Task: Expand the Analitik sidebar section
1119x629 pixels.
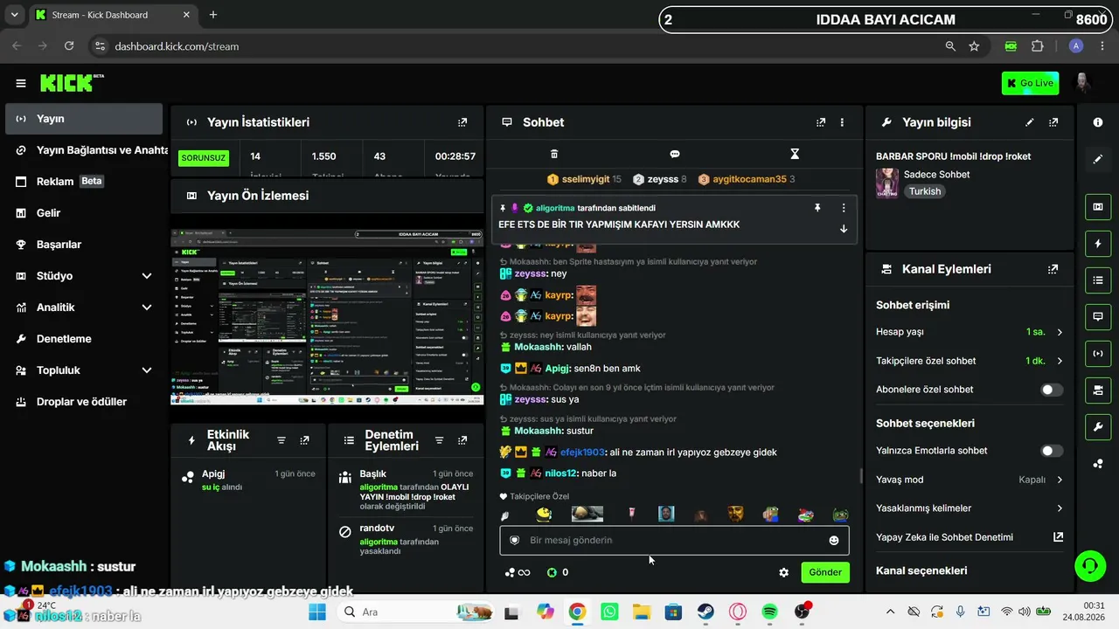Action: pyautogui.click(x=146, y=308)
